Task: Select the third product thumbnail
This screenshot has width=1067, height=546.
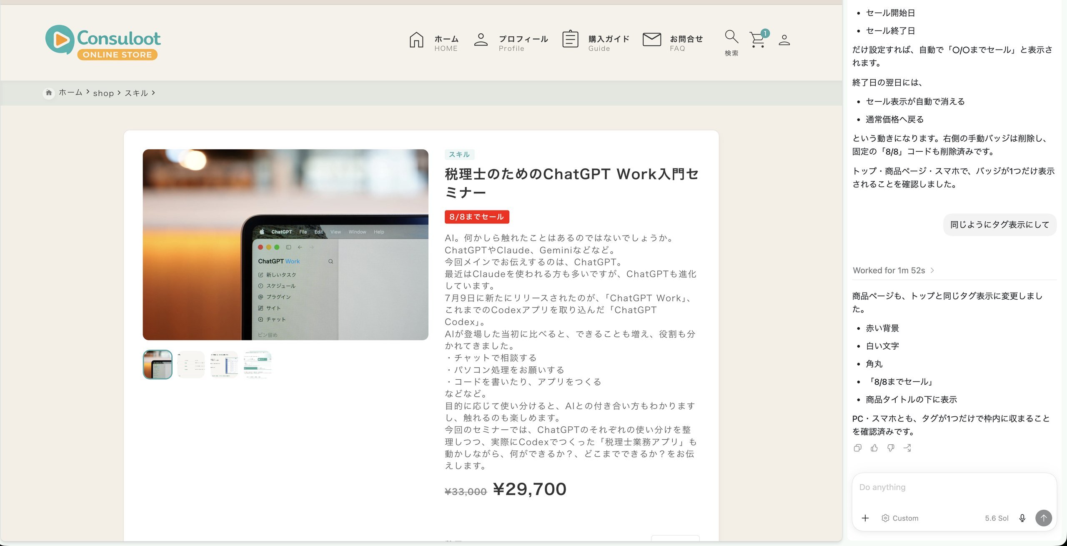Action: (x=224, y=365)
